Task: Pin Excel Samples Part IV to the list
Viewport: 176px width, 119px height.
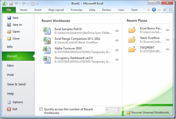Action: coord(116,31)
